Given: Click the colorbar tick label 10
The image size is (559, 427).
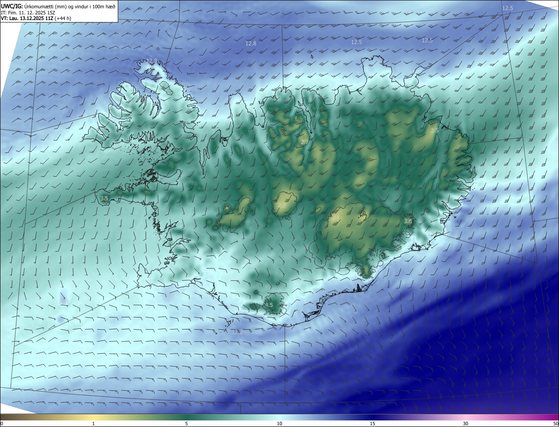Looking at the screenshot, I should coord(279,424).
